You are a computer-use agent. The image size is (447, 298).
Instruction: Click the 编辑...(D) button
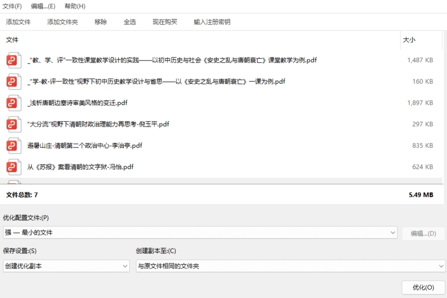(424, 234)
